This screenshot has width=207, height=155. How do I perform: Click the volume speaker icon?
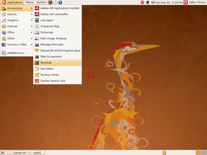(x=152, y=2)
